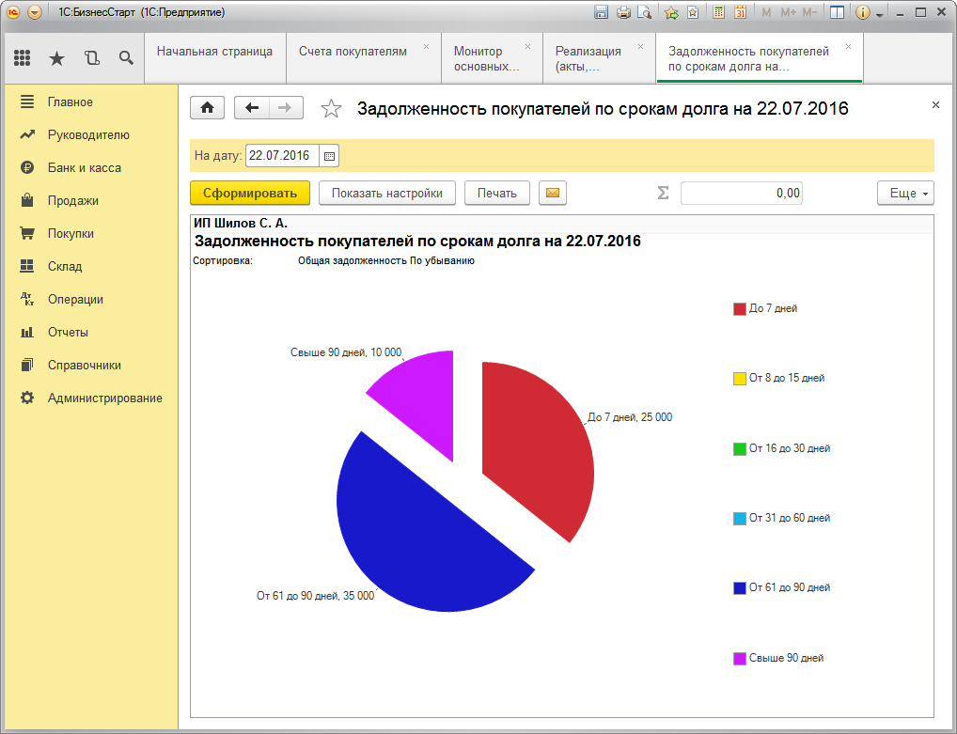Add report to favorites via star outline

331,109
